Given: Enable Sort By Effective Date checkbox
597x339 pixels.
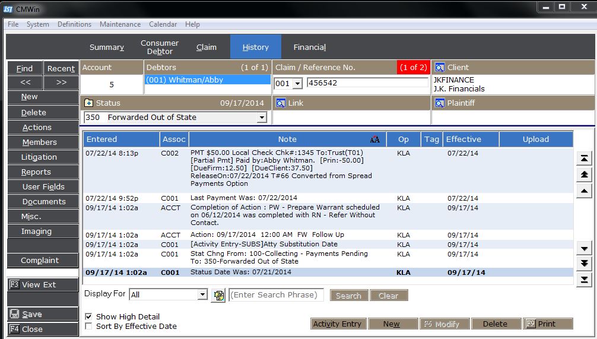Looking at the screenshot, I should pos(88,326).
